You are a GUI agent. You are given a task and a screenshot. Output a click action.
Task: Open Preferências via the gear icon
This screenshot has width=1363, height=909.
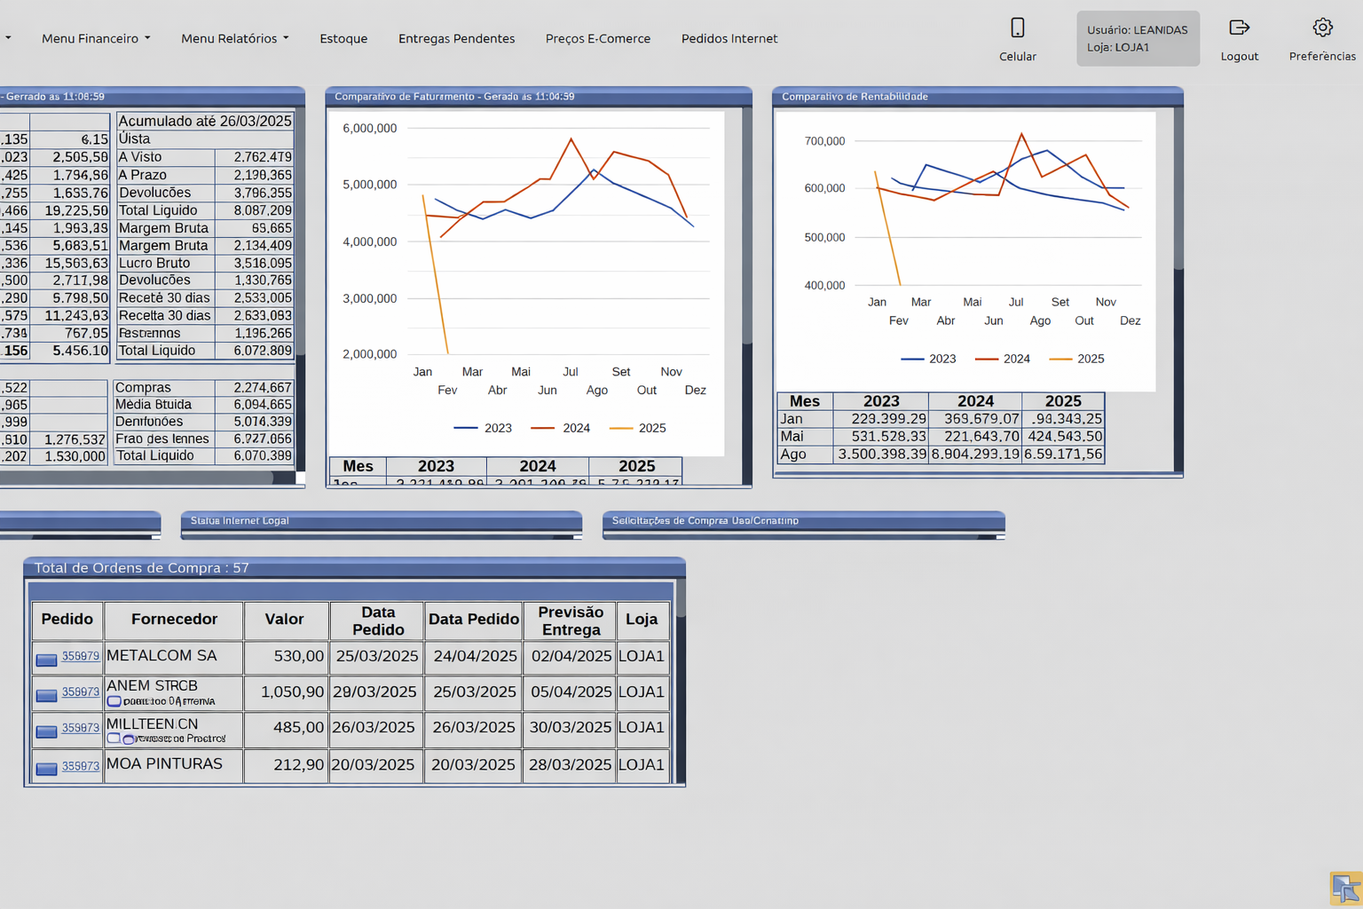click(1321, 28)
